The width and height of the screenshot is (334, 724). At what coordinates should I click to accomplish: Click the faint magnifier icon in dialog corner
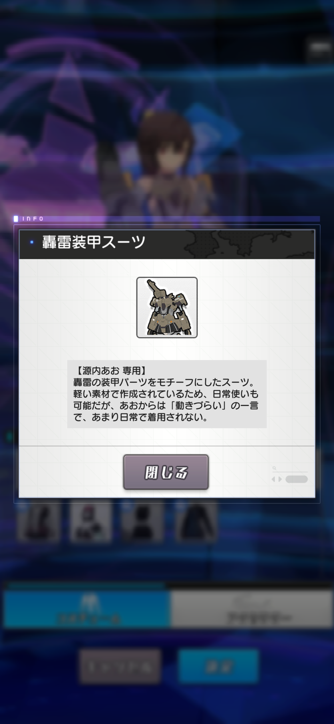pos(274,468)
